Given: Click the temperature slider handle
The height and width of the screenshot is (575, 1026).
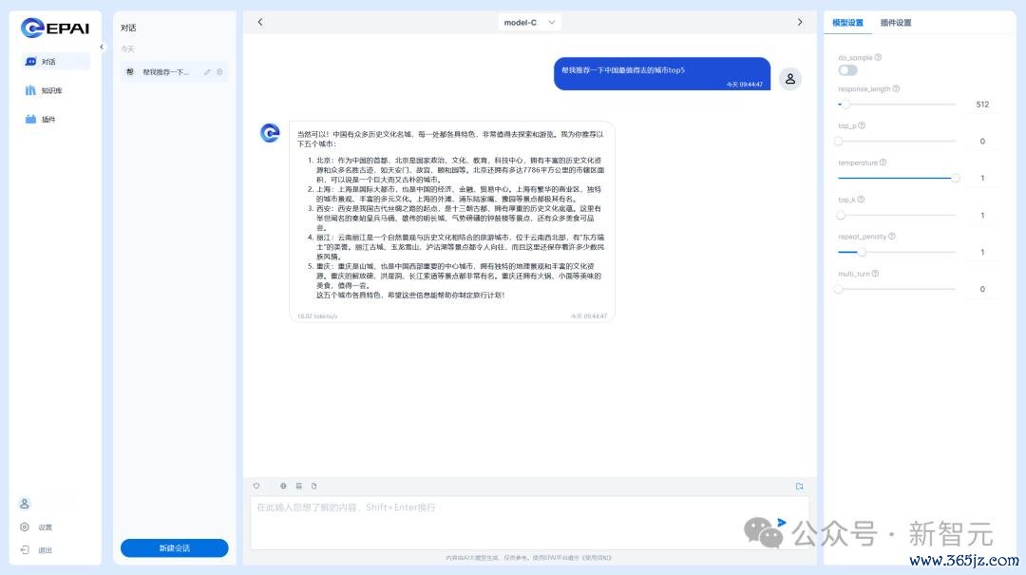Looking at the screenshot, I should [x=956, y=178].
